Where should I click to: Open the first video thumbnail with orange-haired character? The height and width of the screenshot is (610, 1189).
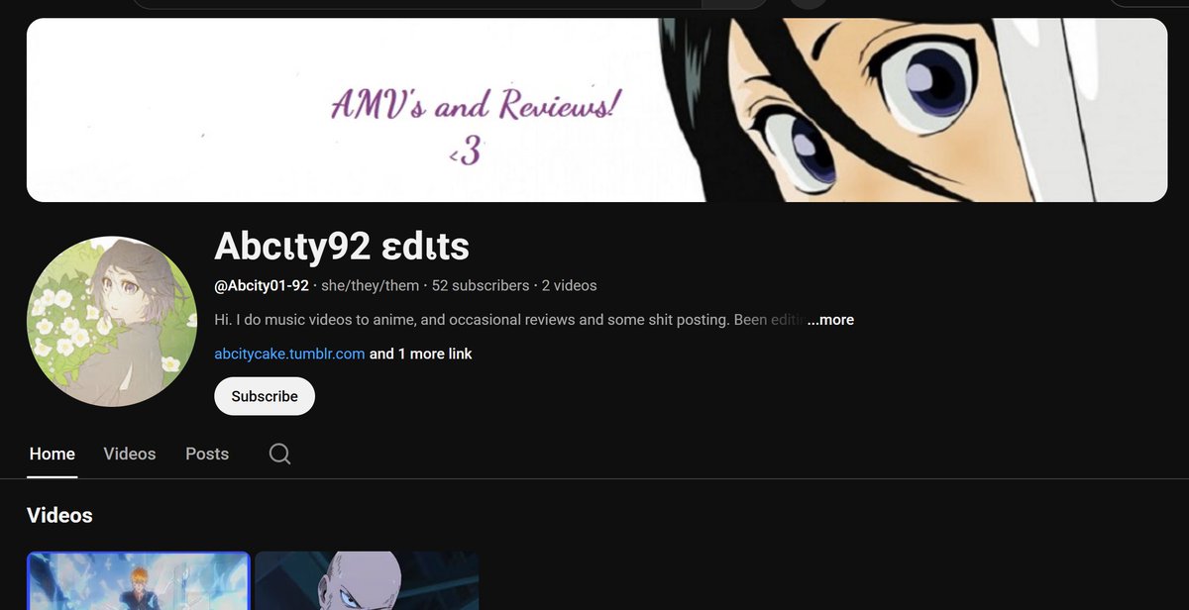(139, 580)
